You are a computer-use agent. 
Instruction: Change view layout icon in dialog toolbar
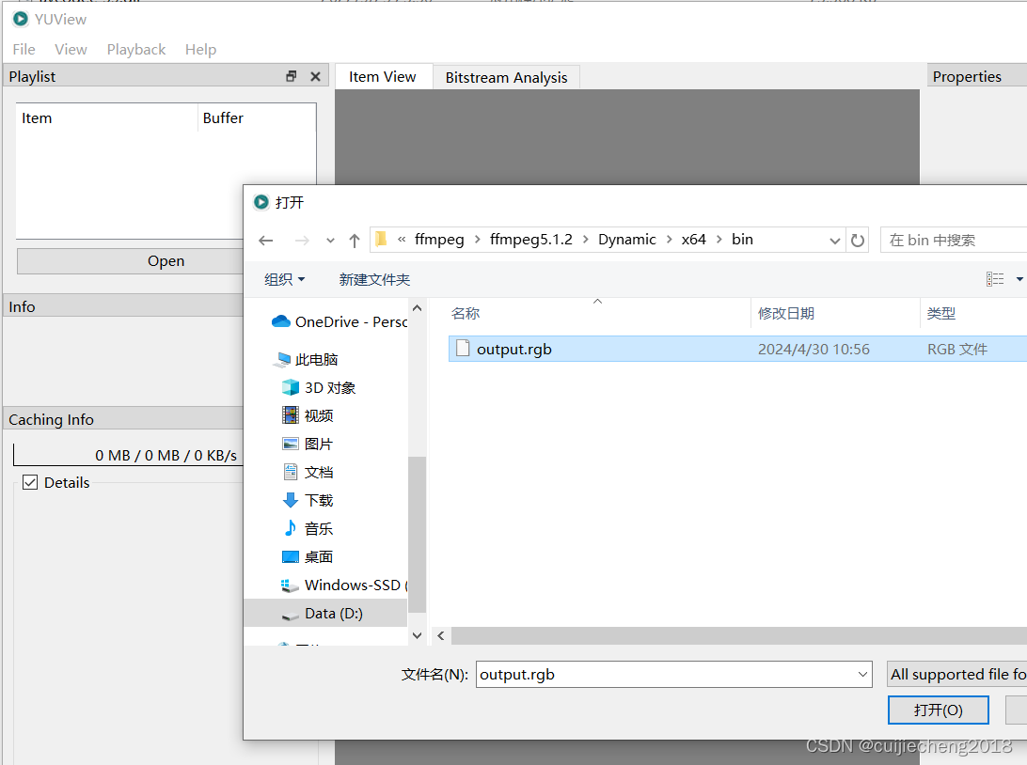point(995,279)
